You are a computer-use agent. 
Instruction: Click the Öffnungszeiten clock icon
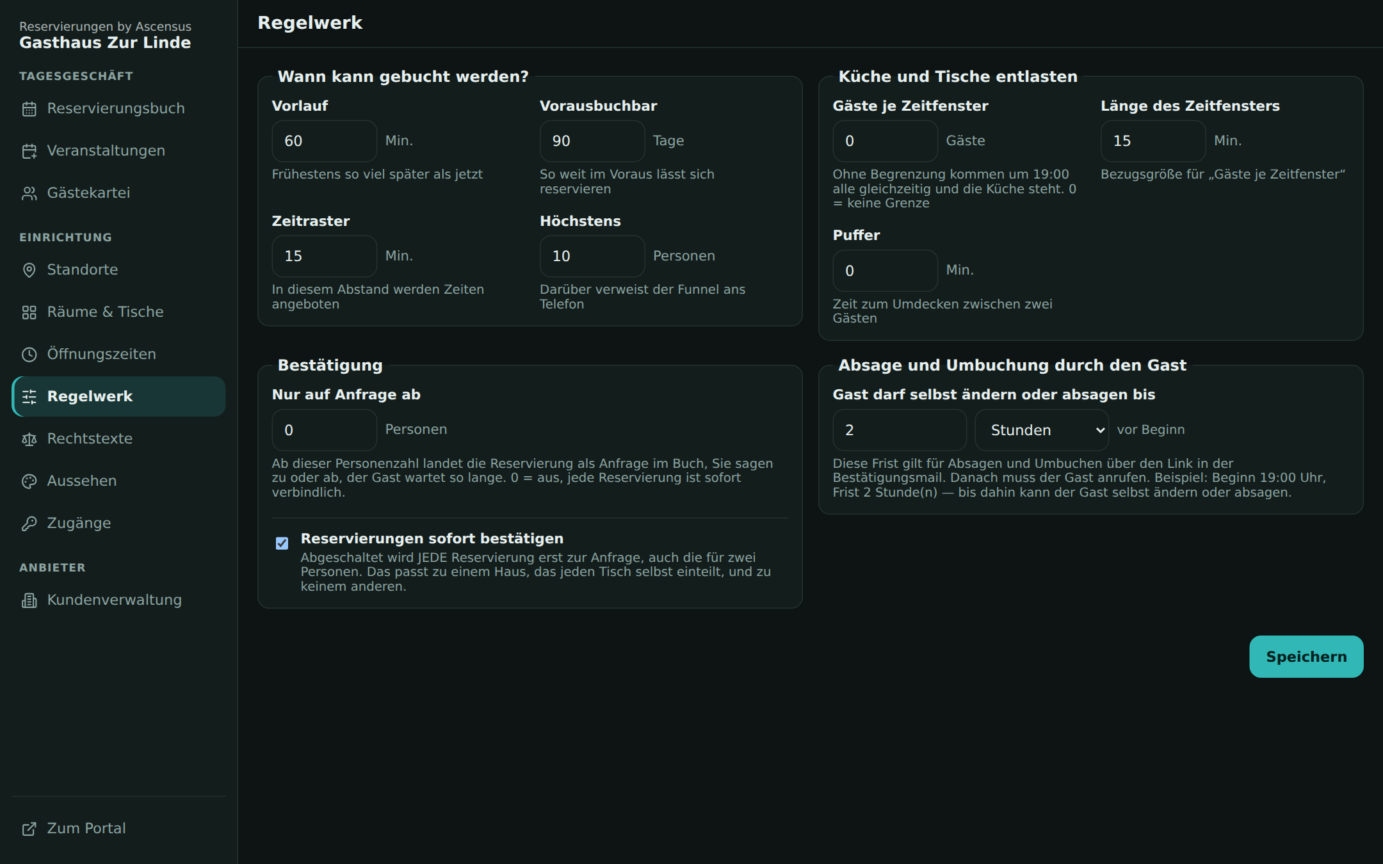tap(29, 355)
